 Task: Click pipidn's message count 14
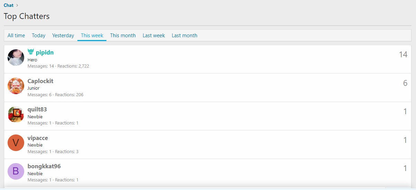point(403,54)
